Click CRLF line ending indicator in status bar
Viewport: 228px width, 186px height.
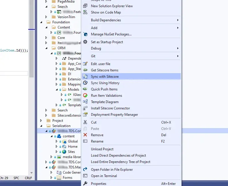tap(28, 178)
